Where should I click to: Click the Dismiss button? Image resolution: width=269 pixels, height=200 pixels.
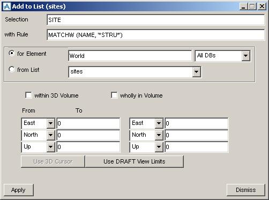click(246, 190)
